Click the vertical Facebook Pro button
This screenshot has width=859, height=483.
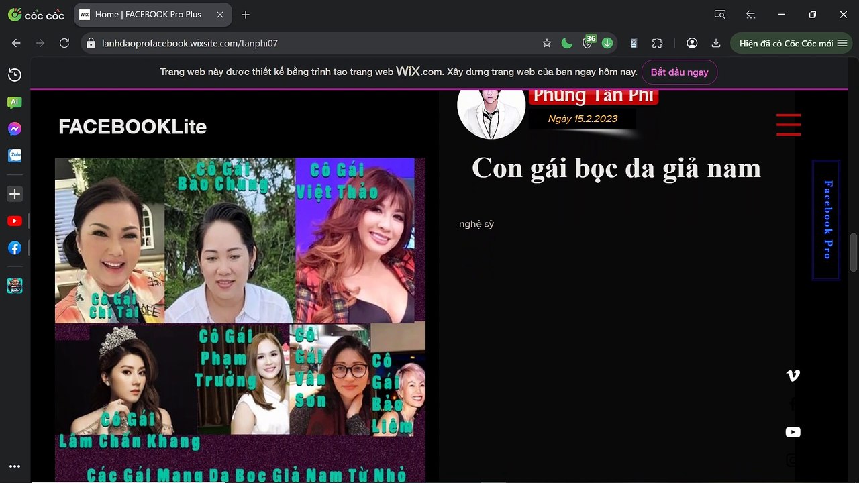pos(826,220)
